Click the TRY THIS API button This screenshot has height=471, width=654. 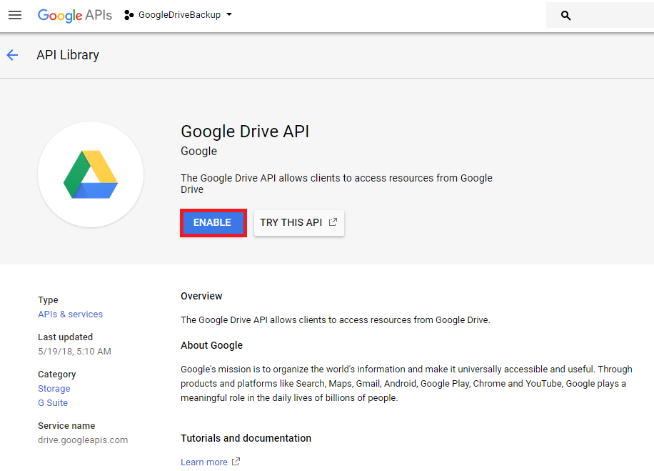(298, 222)
